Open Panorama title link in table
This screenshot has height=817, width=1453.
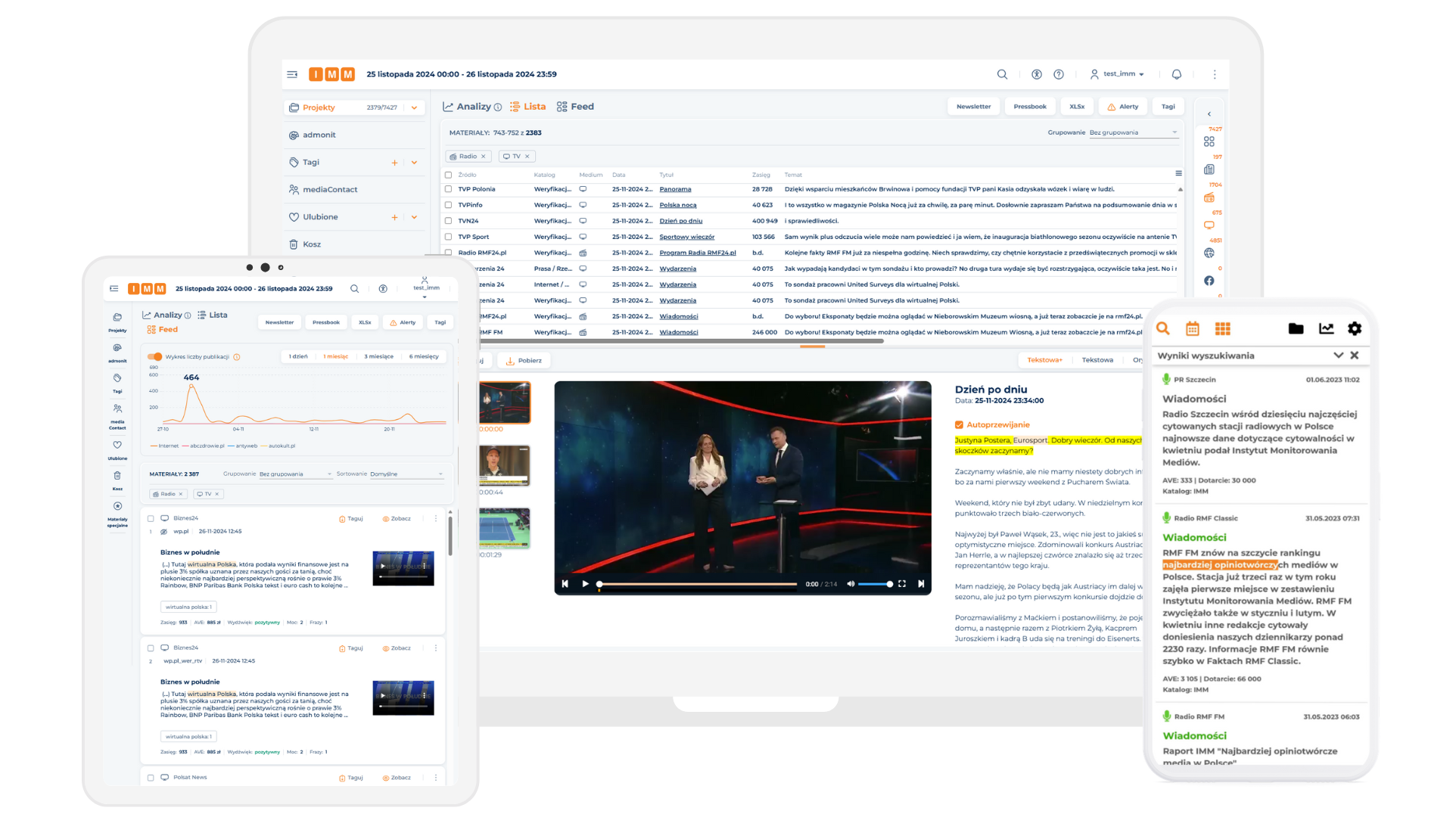pyautogui.click(x=675, y=189)
